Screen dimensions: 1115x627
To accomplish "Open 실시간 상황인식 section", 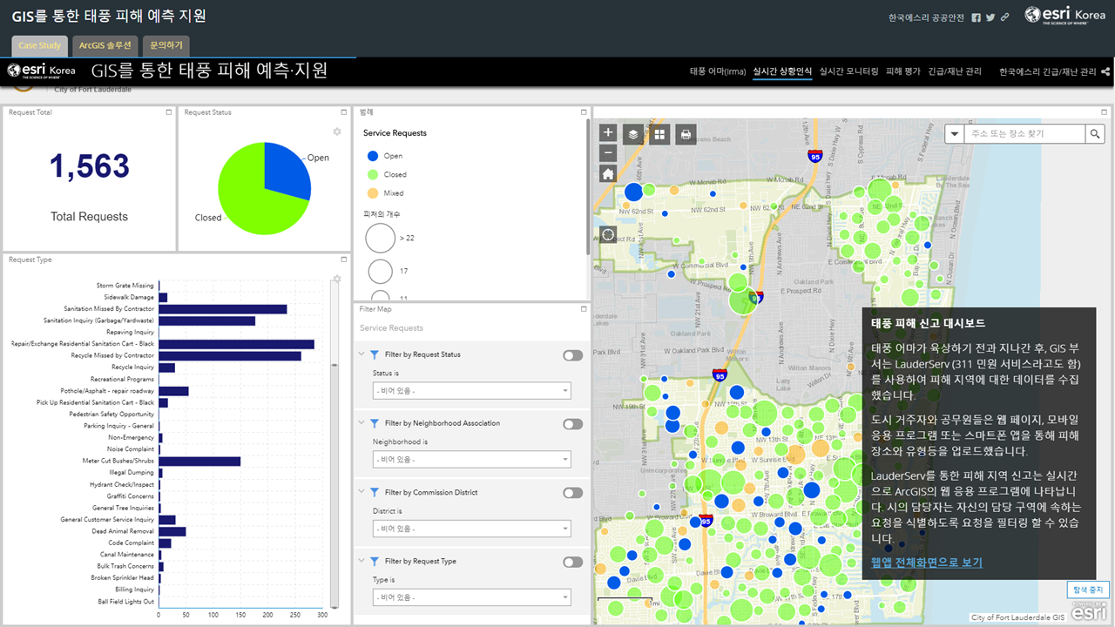I will click(782, 71).
